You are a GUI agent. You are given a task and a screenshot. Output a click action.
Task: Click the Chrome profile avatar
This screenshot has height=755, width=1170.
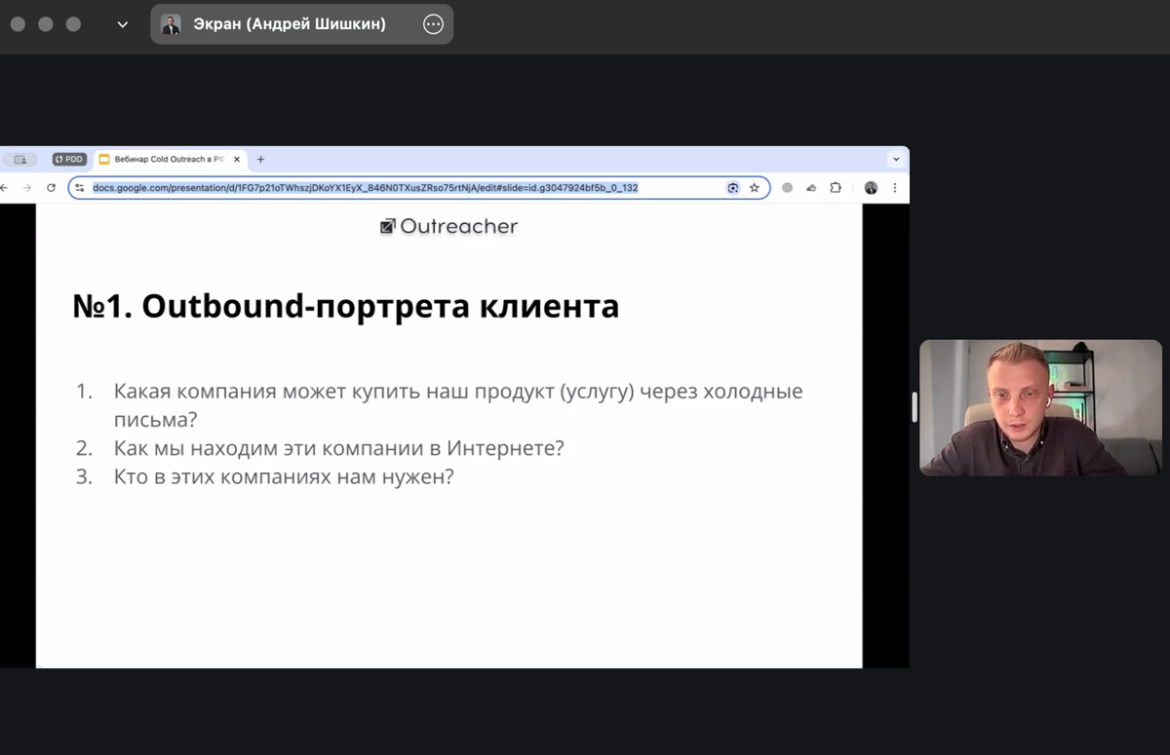(x=871, y=187)
